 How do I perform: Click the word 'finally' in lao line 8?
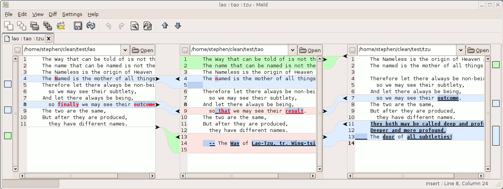[x=68, y=105]
